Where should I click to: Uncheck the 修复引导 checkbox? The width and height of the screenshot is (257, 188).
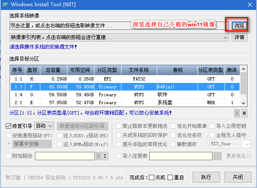click(x=8, y=126)
